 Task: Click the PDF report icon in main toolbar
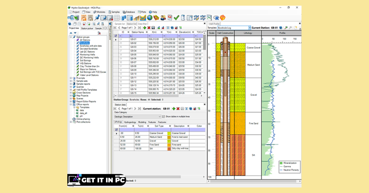[170, 18]
